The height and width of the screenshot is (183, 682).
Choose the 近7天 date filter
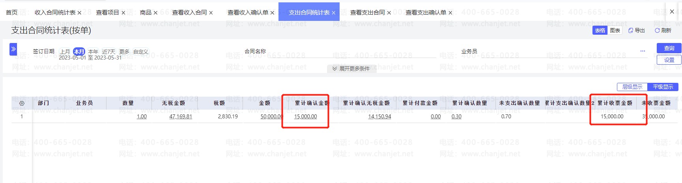coord(108,52)
